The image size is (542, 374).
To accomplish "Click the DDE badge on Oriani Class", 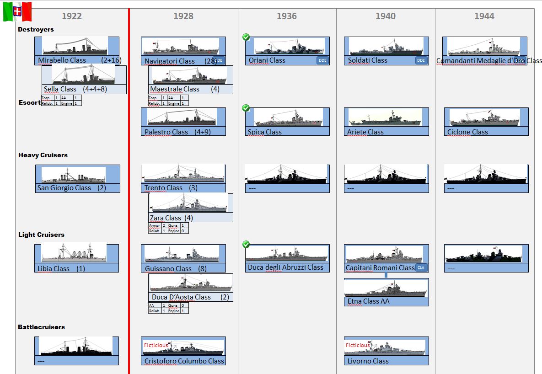I will click(x=322, y=60).
